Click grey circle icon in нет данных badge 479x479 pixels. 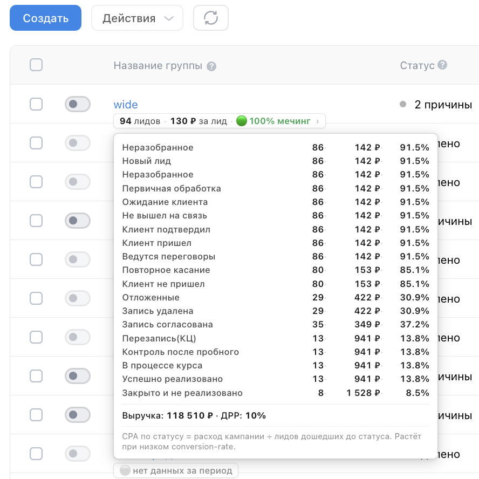click(x=125, y=470)
